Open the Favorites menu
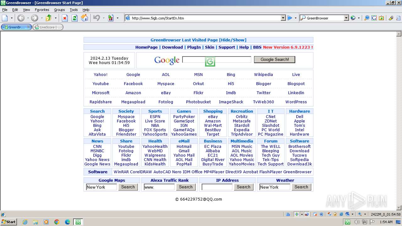 (42, 10)
